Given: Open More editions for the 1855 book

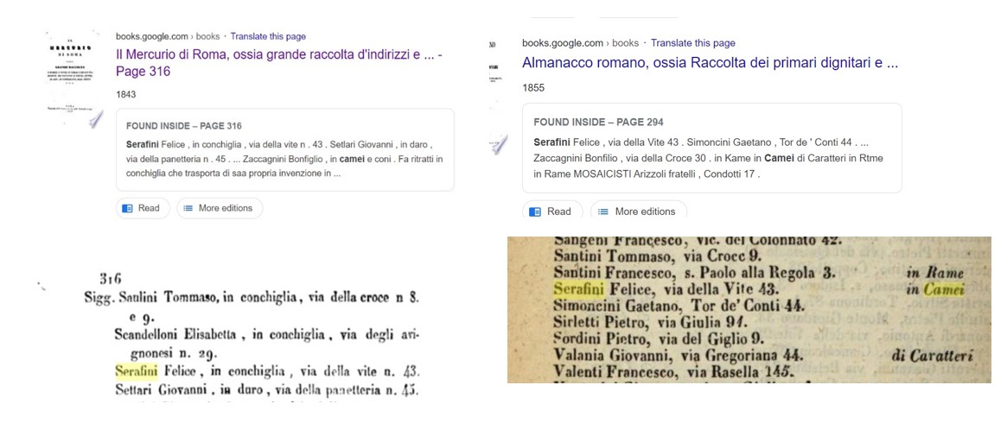Looking at the screenshot, I should click(x=639, y=211).
